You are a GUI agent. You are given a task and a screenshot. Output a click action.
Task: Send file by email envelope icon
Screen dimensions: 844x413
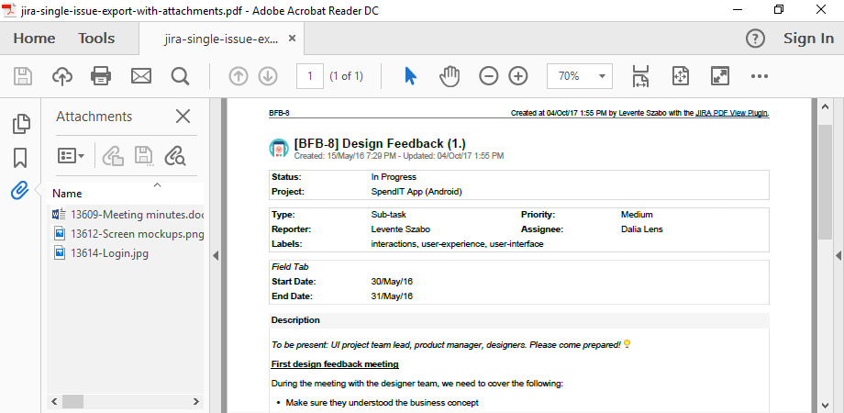141,76
